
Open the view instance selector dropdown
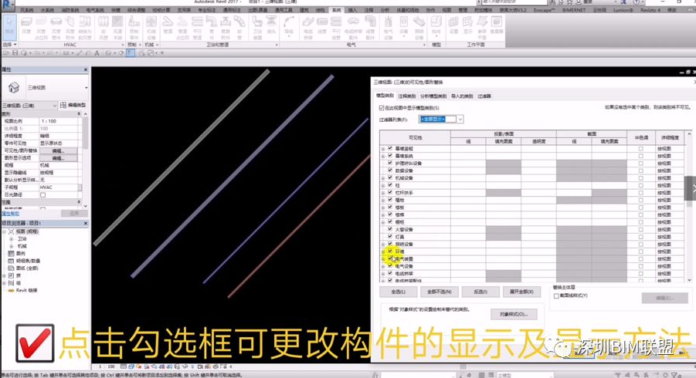coord(55,106)
